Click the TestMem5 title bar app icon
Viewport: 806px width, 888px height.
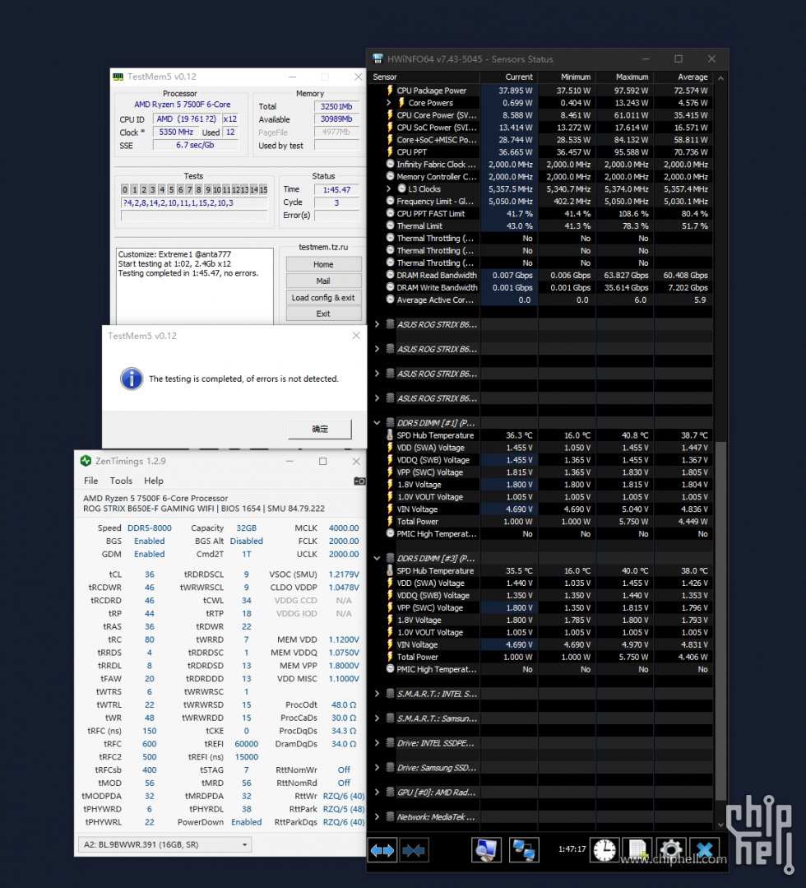[118, 77]
